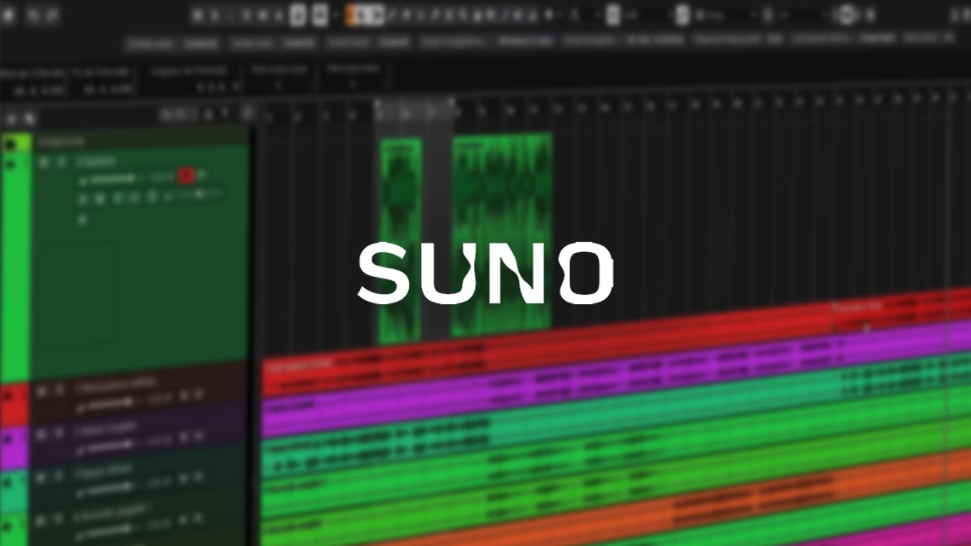Open the pan knob dropdown on the top track

pyautogui.click(x=201, y=176)
